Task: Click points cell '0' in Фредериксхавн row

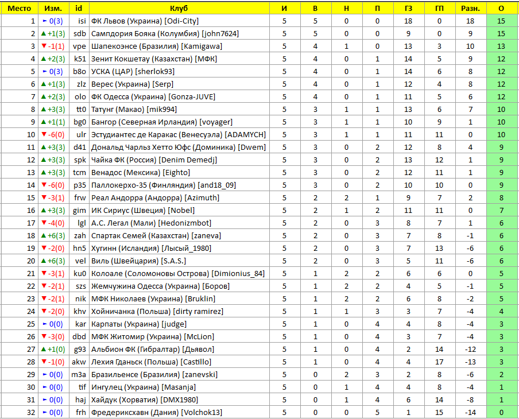Action: click(x=501, y=412)
